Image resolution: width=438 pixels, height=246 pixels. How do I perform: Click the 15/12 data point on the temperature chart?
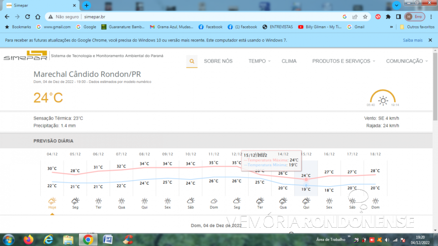pos(306,179)
